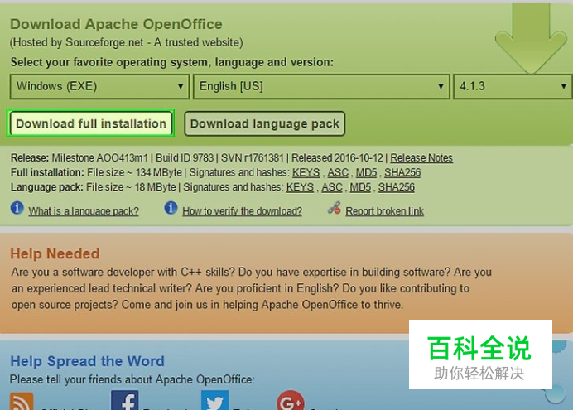Open Full installation SHA256 link

pos(402,172)
